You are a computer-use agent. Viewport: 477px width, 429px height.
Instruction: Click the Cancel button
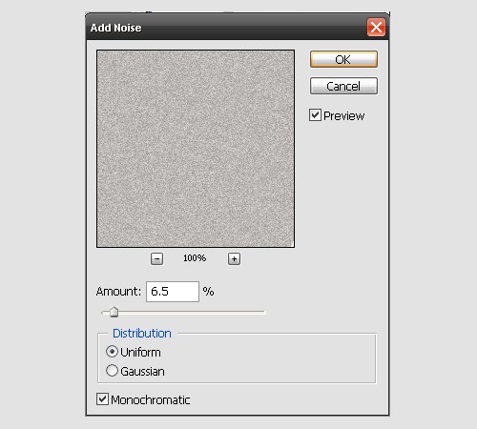[343, 86]
